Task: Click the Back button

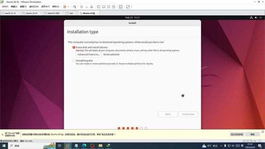Action: pos(168,114)
